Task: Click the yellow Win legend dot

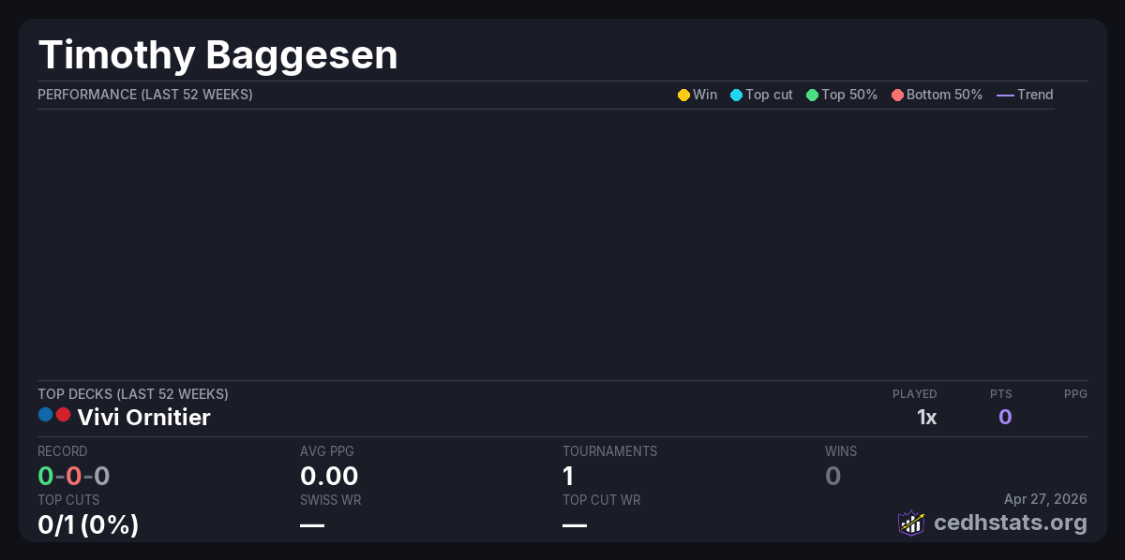Action: point(683,95)
